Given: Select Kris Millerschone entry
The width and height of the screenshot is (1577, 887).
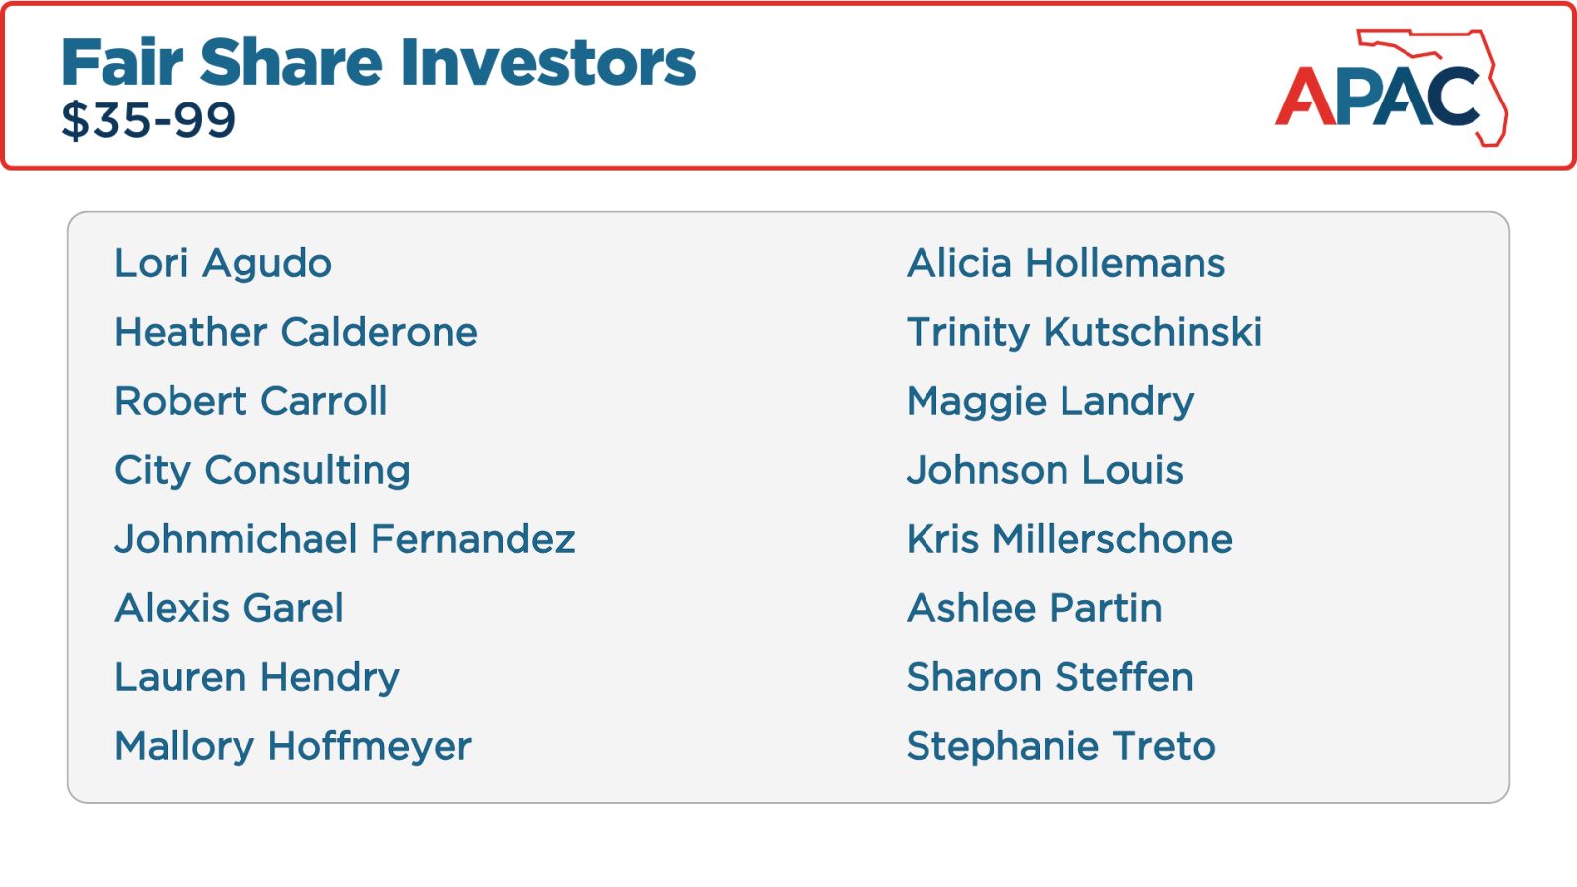Looking at the screenshot, I should tap(1070, 540).
